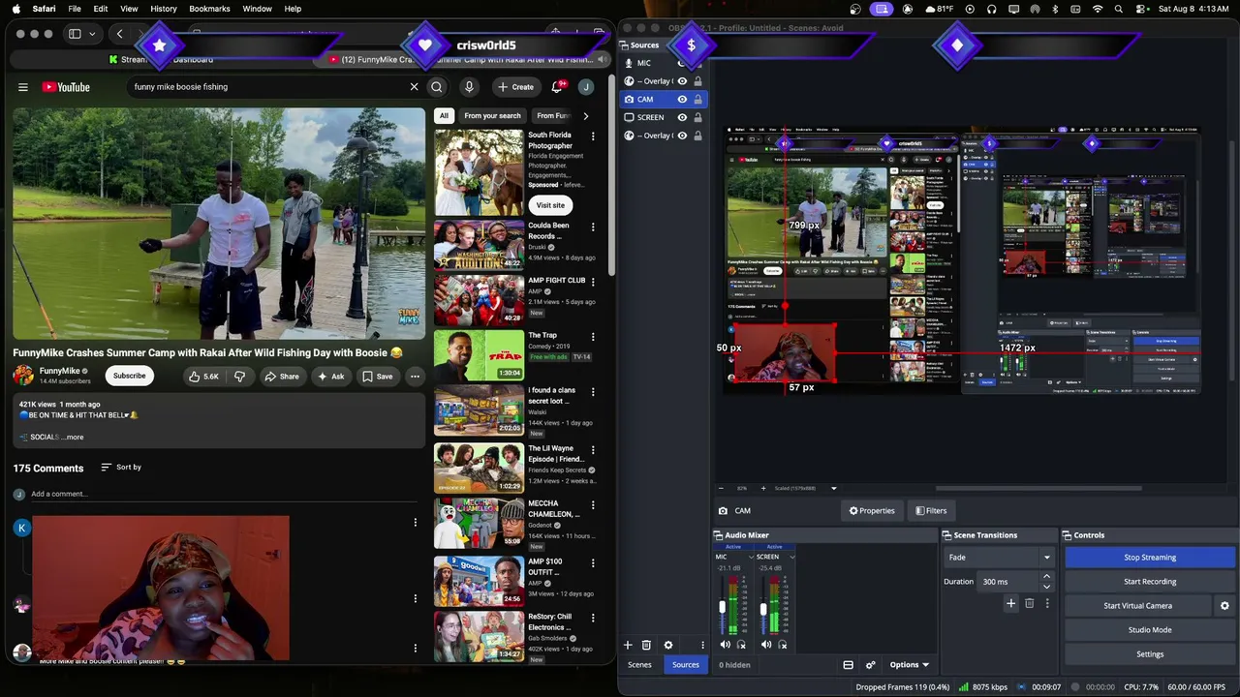Open the comments Sort by menu
Image resolution: width=1240 pixels, height=697 pixels.
click(121, 468)
